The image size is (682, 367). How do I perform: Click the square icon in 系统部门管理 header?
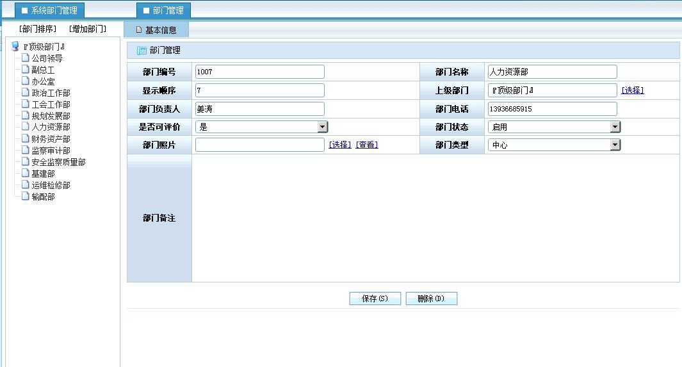point(25,10)
